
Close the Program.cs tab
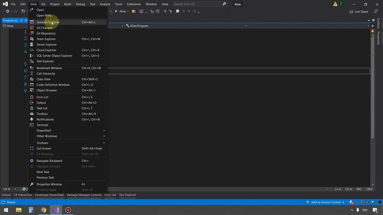(x=26, y=20)
